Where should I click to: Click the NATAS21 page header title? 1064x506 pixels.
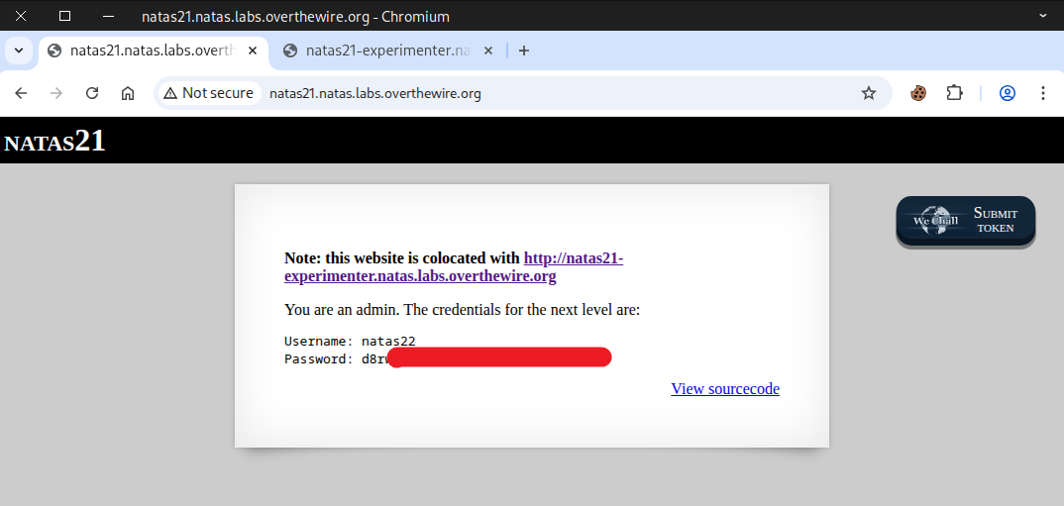tap(54, 142)
